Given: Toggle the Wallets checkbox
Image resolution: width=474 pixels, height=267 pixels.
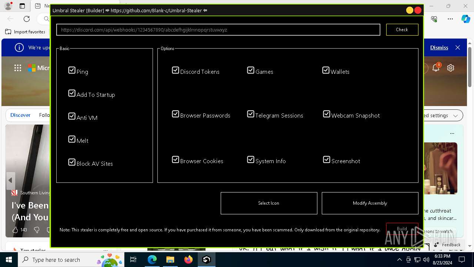Looking at the screenshot, I should 326,70.
